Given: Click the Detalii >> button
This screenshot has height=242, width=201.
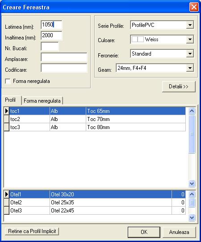Looking at the screenshot, I should (x=179, y=86).
